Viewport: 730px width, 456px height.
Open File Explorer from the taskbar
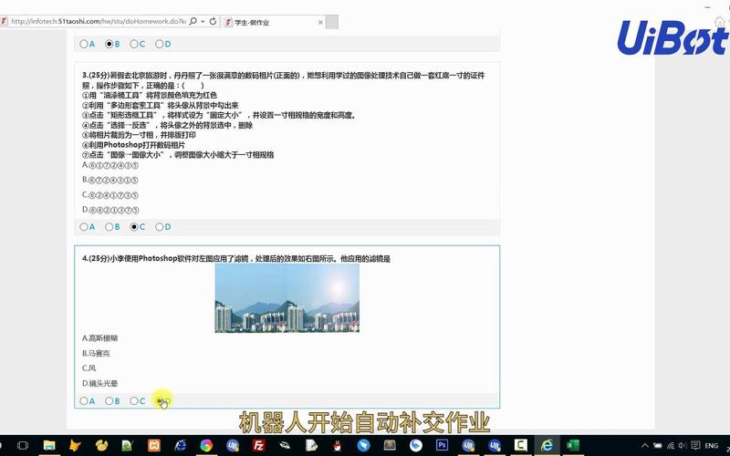pyautogui.click(x=49, y=445)
